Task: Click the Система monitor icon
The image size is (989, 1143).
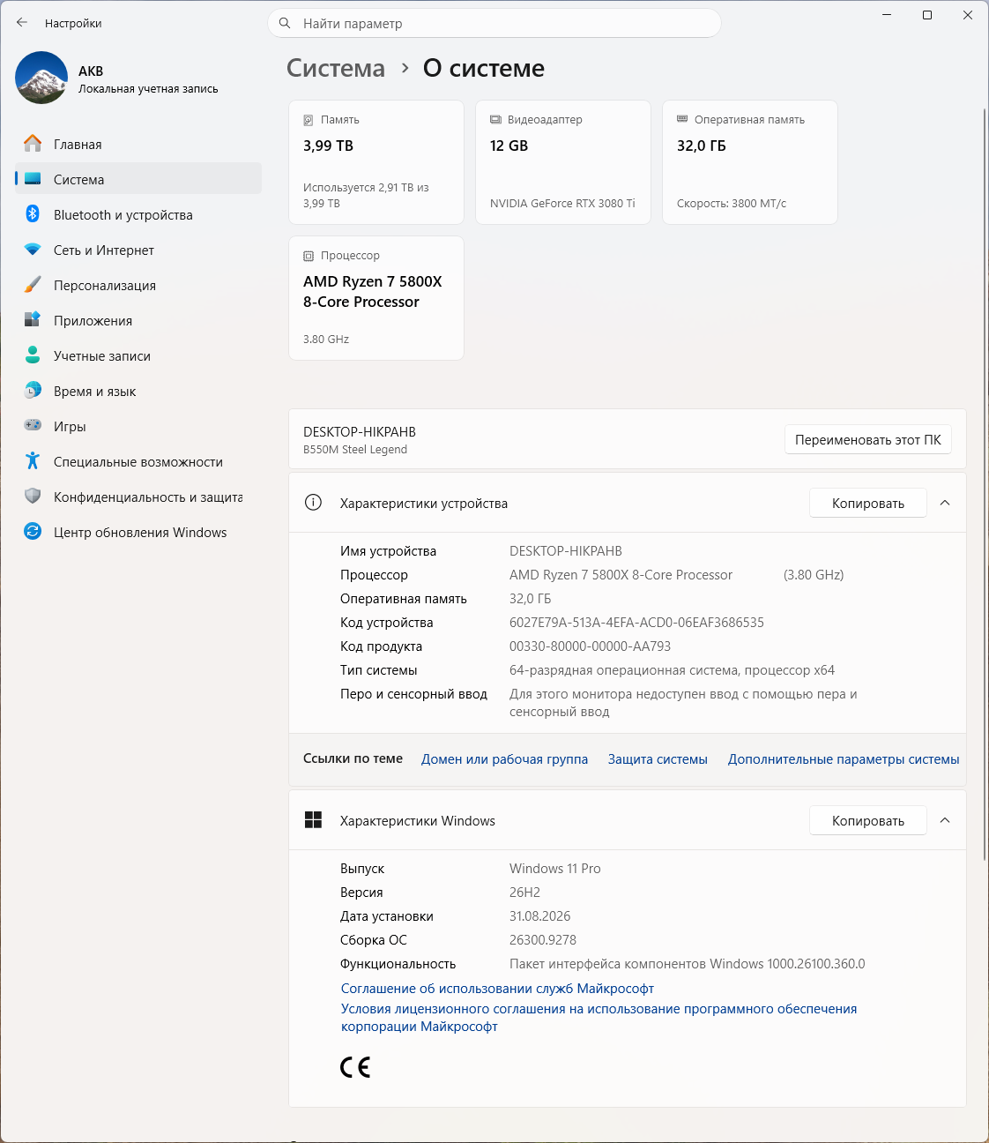Action: click(33, 179)
